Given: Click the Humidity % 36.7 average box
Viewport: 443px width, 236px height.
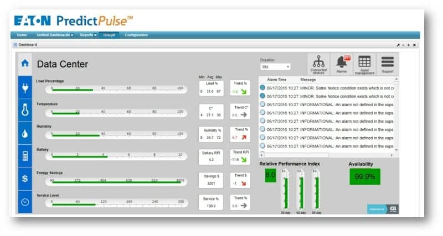Looking at the screenshot, I should pos(212,134).
